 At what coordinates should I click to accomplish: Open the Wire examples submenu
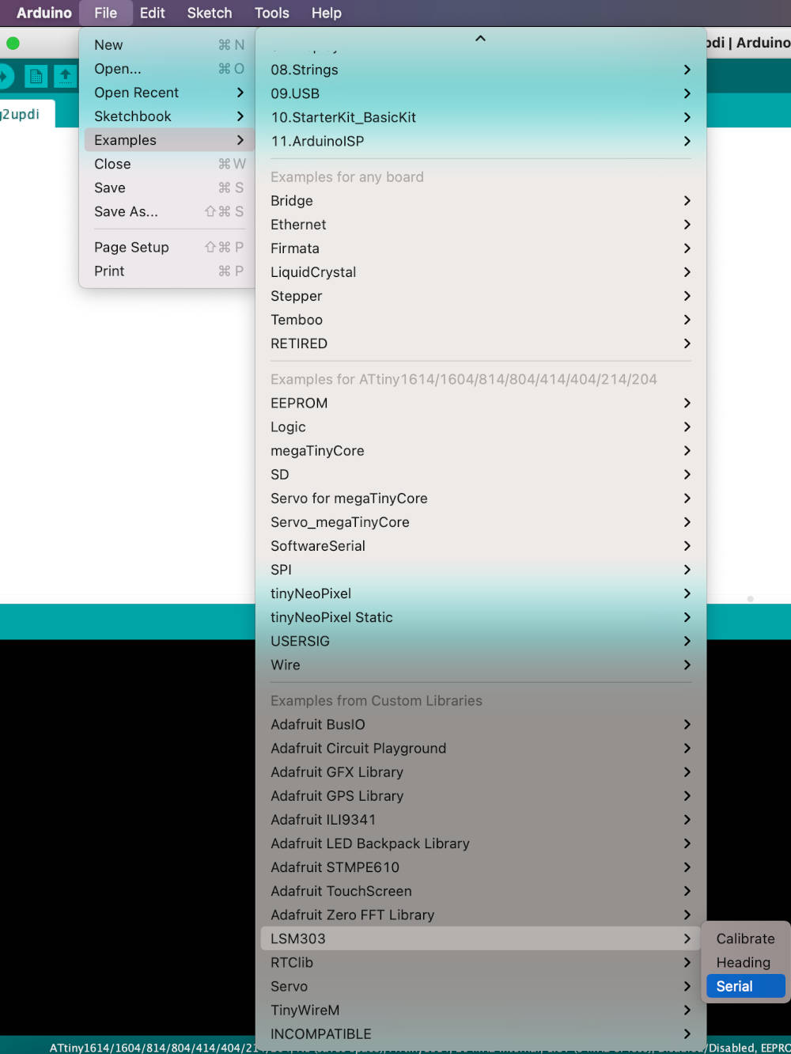[480, 665]
